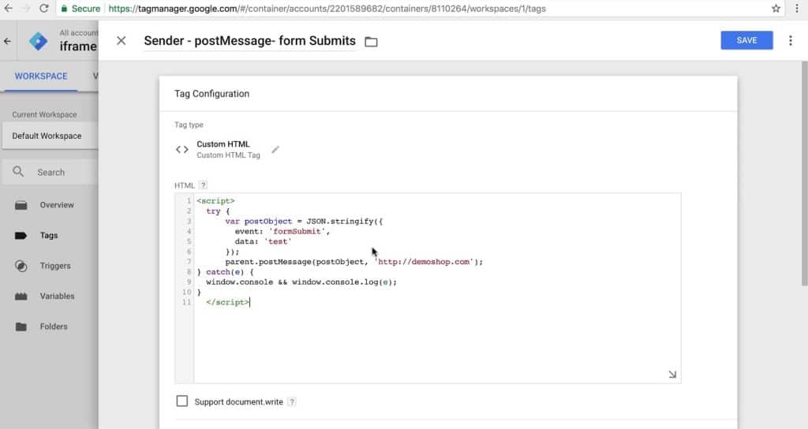Bookmark this page with the star icon
The width and height of the screenshot is (808, 429).
click(776, 8)
